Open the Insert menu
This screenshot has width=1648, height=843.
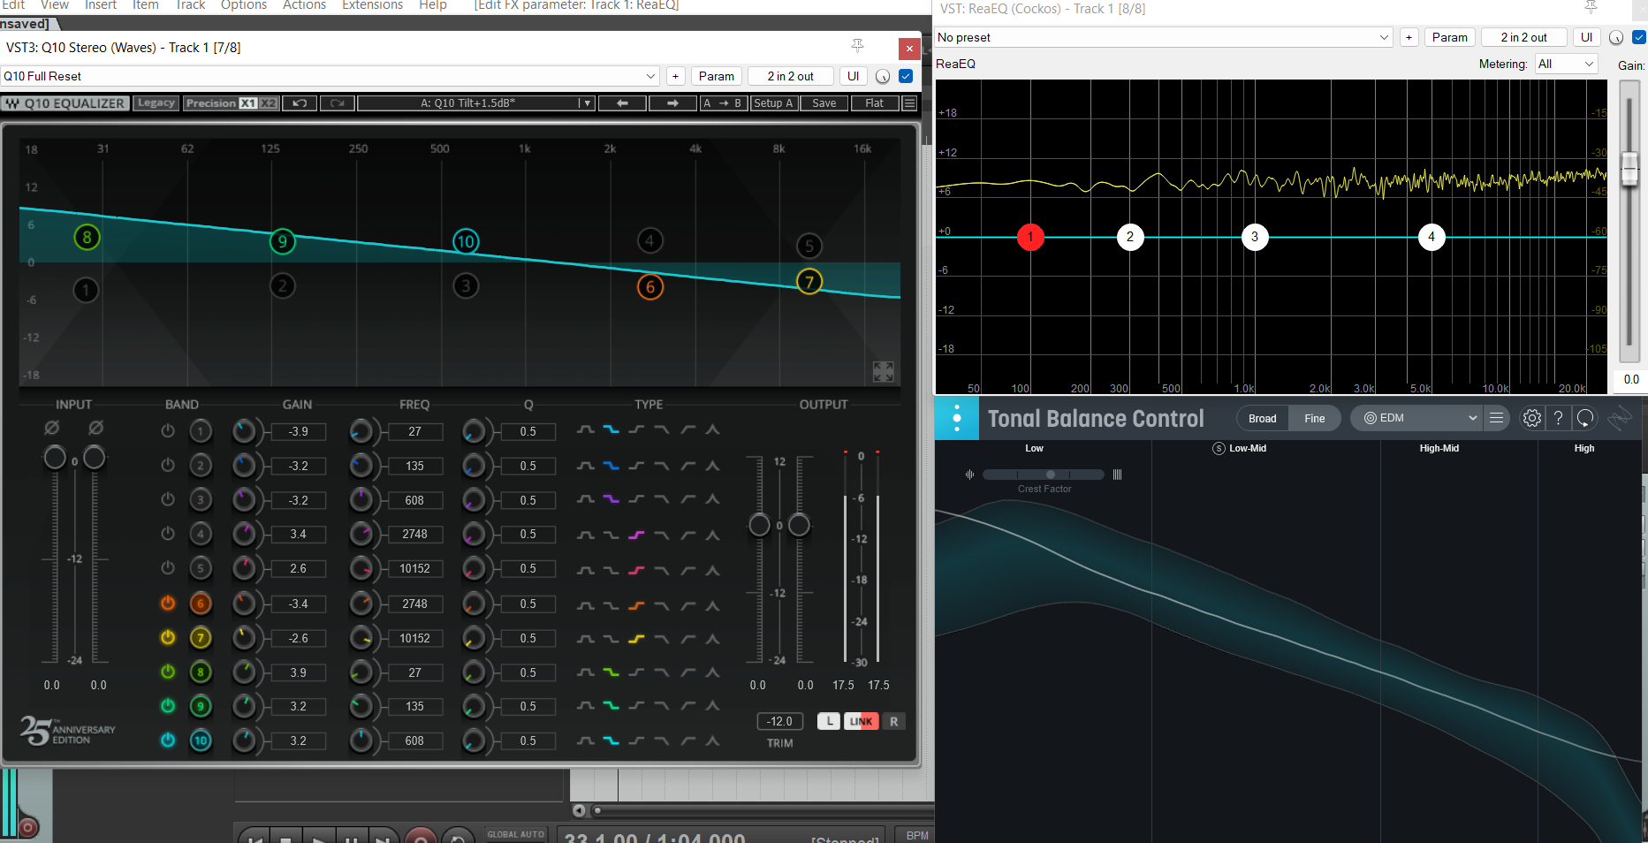(101, 5)
